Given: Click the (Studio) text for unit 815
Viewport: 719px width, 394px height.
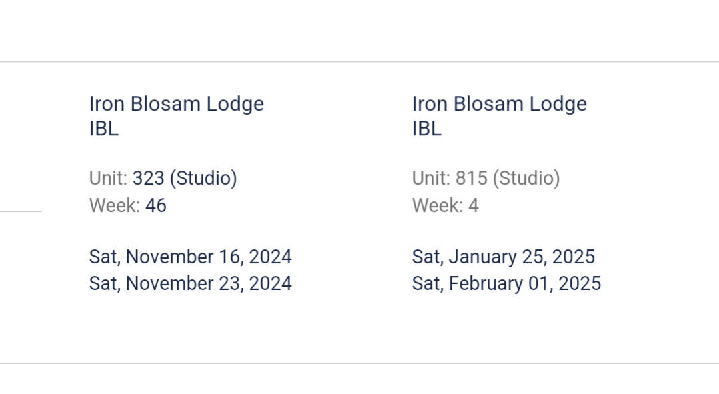Looking at the screenshot, I should (526, 179).
